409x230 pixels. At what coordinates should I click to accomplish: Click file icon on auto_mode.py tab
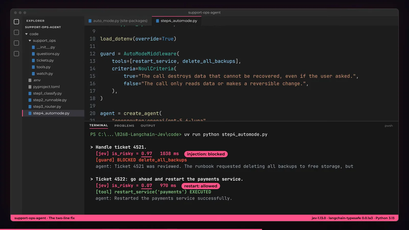pos(90,21)
